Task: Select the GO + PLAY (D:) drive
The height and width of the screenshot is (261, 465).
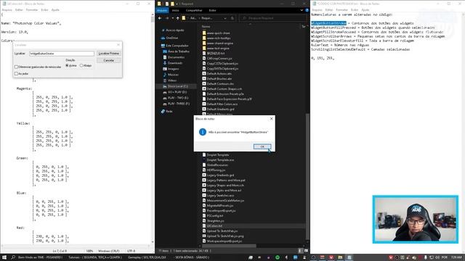Action: (177, 92)
